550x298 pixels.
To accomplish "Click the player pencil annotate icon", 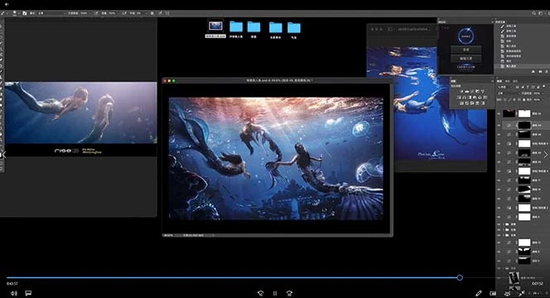I will 479,293.
